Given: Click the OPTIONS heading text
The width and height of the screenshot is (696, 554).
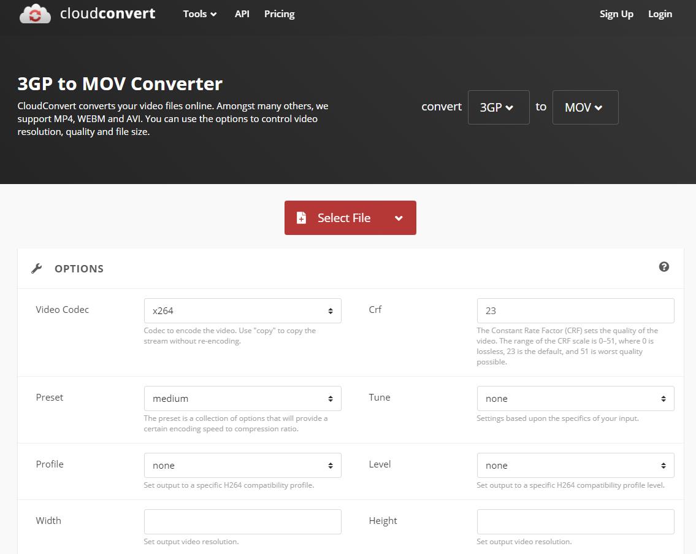Looking at the screenshot, I should (x=79, y=268).
